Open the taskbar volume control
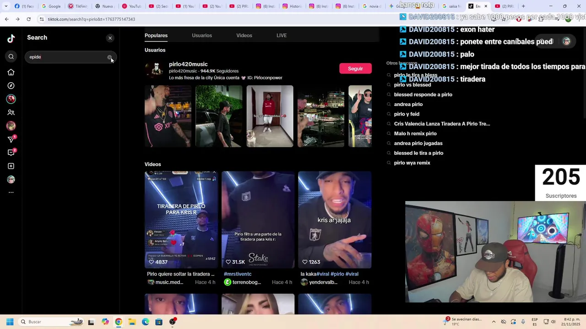The width and height of the screenshot is (586, 329). (x=553, y=322)
